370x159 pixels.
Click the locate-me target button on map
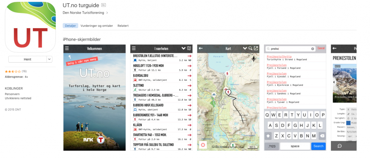coord(202,145)
